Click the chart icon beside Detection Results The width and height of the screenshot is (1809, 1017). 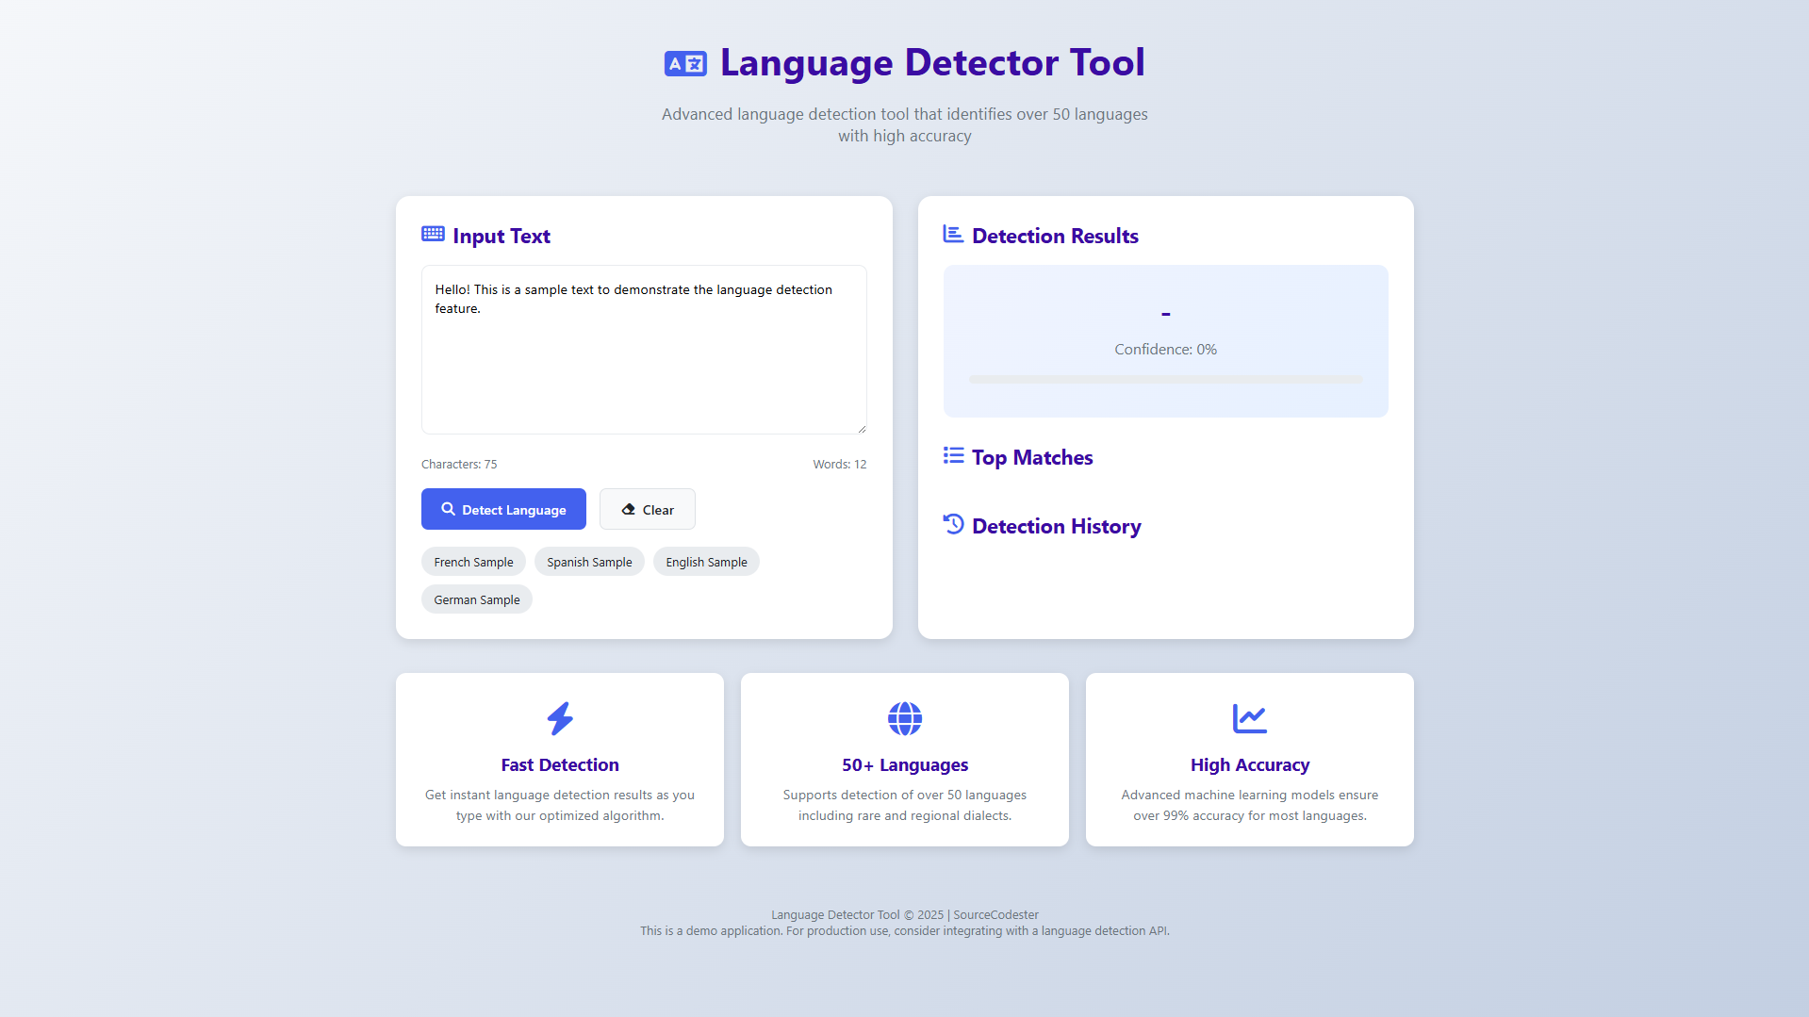click(x=953, y=234)
